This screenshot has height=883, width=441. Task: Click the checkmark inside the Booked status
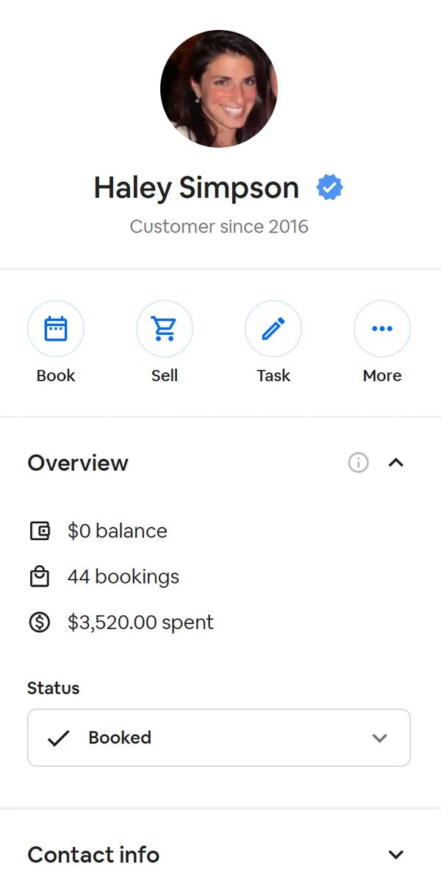[x=61, y=737]
